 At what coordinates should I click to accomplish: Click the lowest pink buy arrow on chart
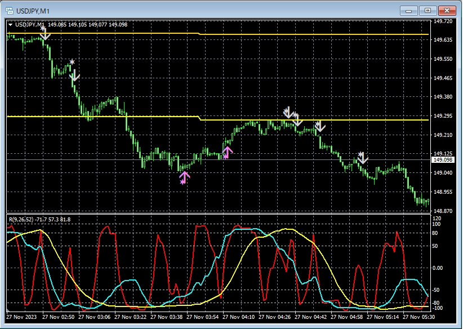tap(185, 177)
